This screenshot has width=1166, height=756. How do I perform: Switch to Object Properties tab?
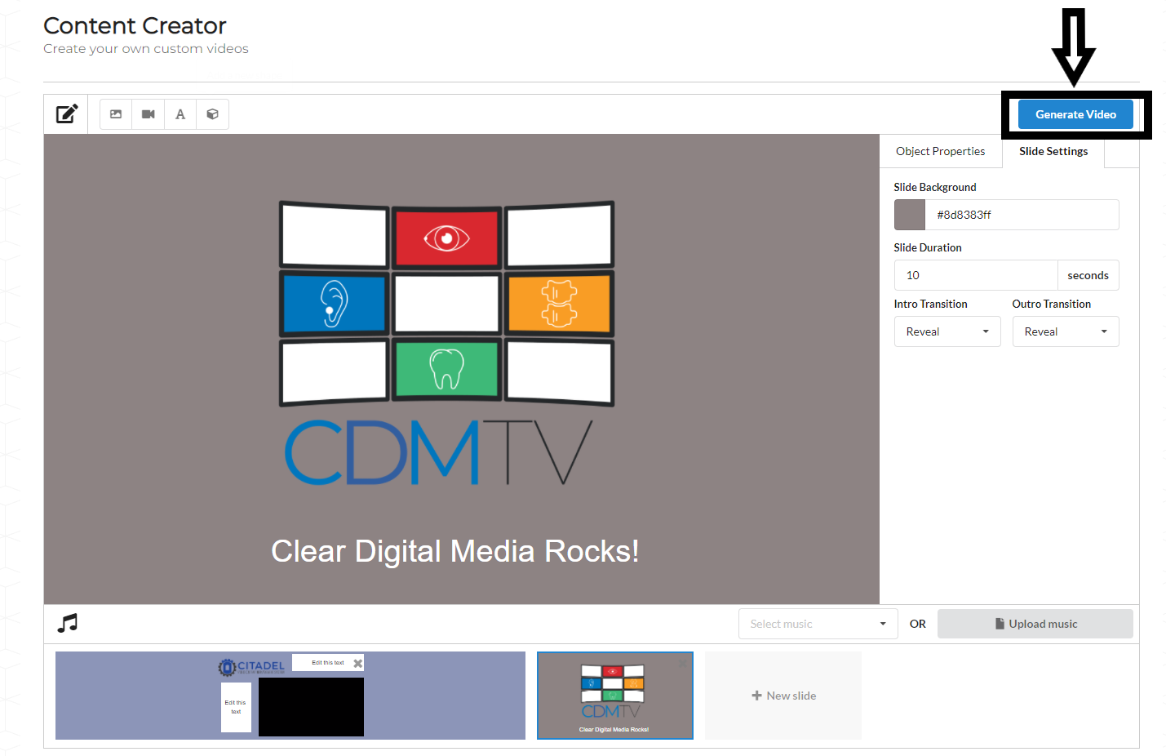point(940,151)
